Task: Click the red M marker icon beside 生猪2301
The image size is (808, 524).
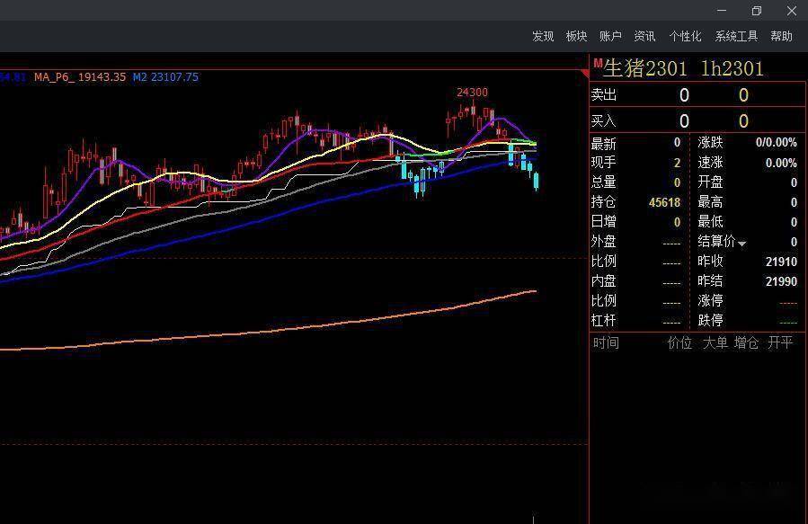Action: (x=597, y=63)
